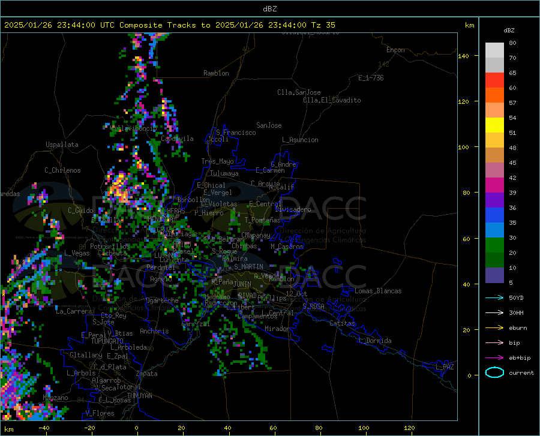Click the 'Tz 35' threshold text in header
540x436 pixels.
tap(323, 25)
